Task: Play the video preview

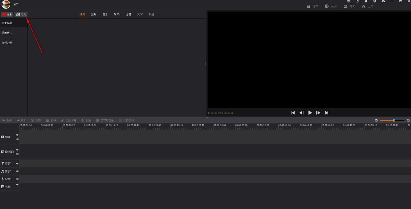Action: (310, 112)
